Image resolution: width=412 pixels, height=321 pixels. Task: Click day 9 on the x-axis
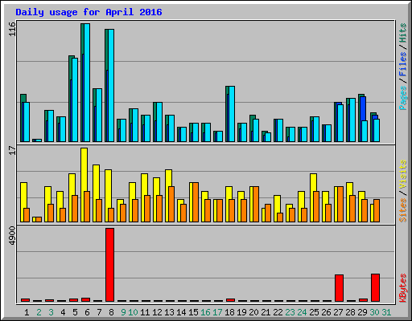(123, 312)
